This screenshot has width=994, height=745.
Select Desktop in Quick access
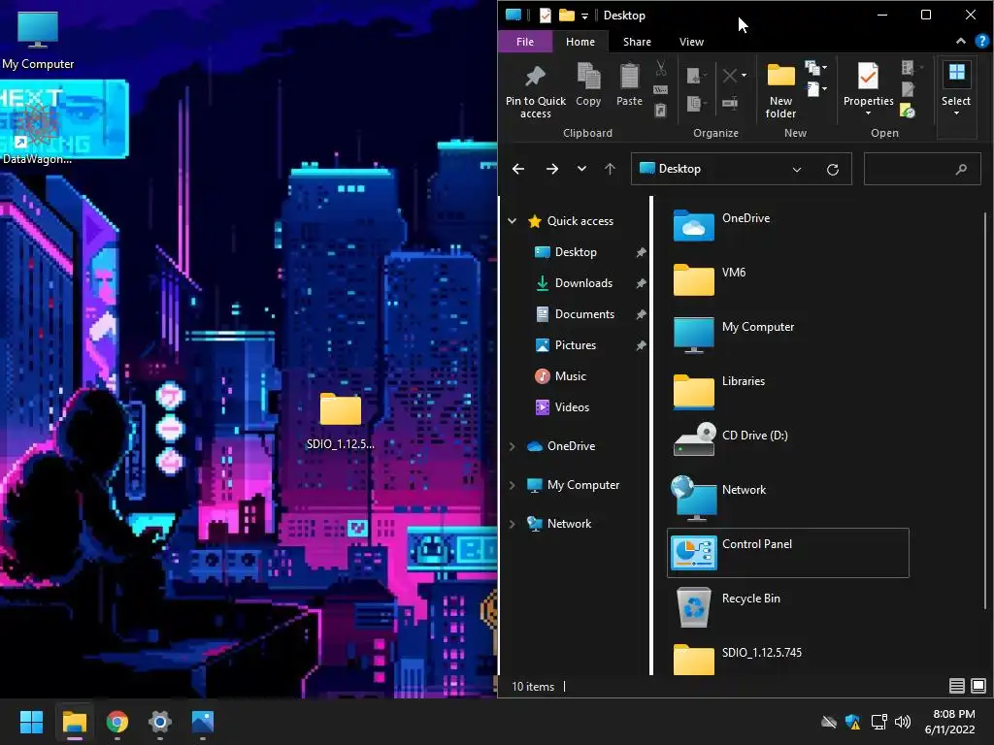576,252
